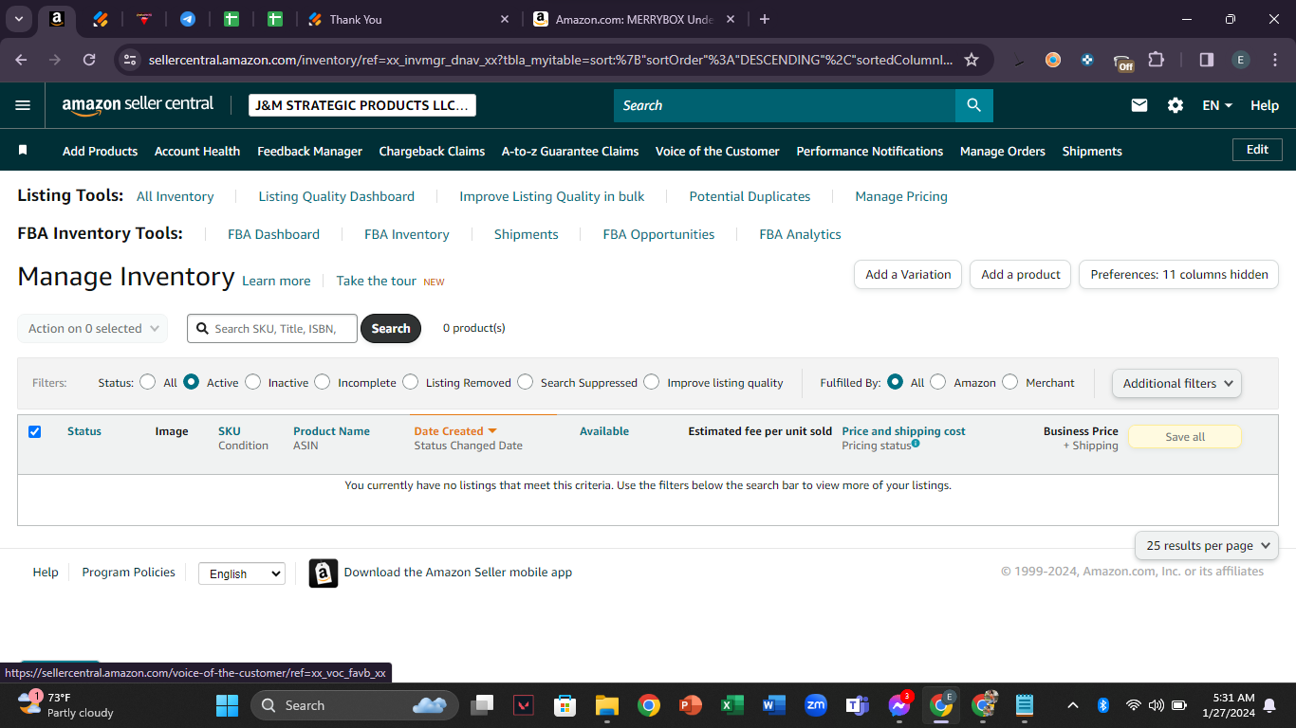Open Excel from the taskbar

pos(731,705)
